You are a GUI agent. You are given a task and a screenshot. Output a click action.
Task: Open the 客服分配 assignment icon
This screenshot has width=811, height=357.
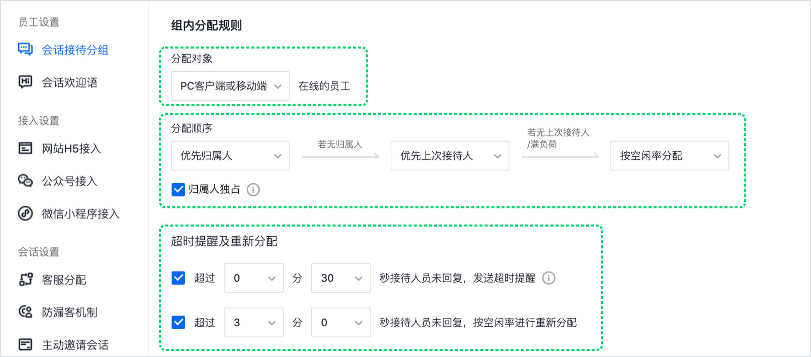(x=25, y=279)
